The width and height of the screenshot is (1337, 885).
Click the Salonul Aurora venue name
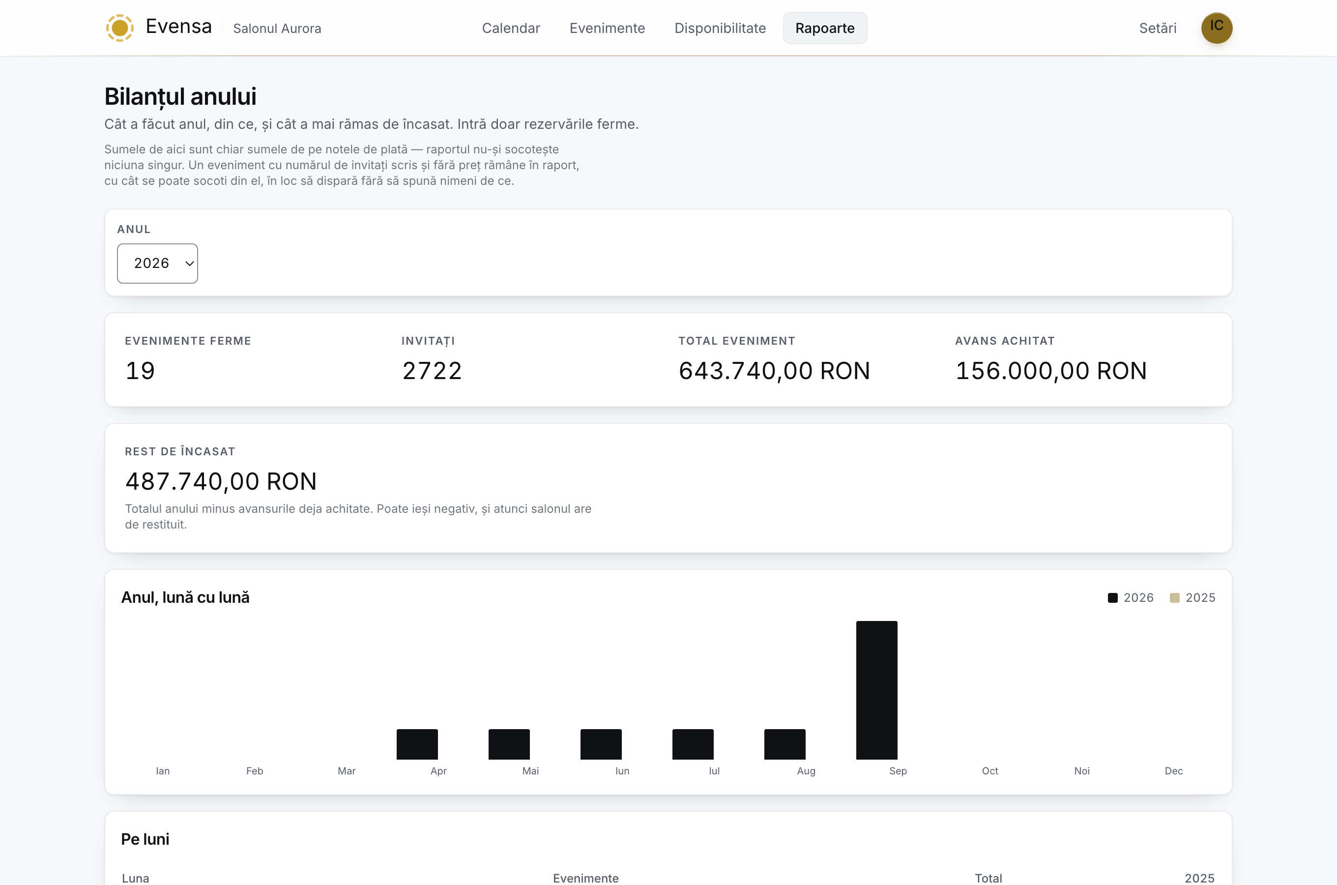click(x=277, y=28)
